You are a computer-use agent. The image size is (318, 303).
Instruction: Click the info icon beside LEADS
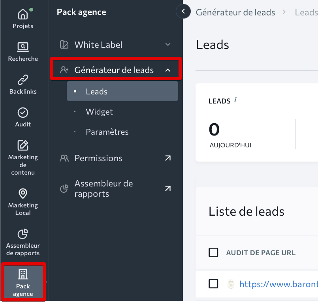coord(236,100)
